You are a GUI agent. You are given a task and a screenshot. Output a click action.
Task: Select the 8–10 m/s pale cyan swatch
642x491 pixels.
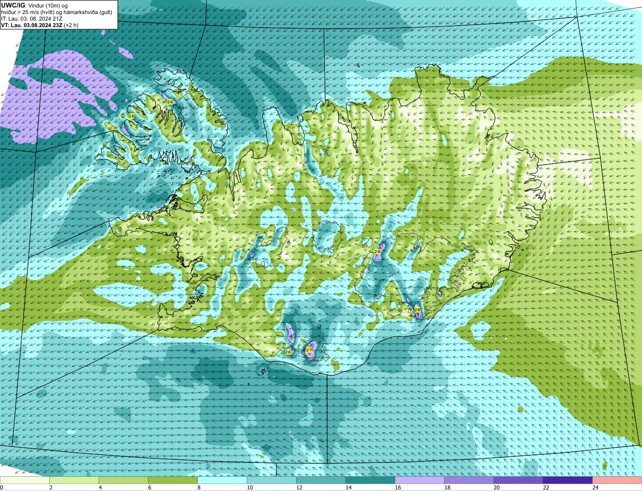pyautogui.click(x=222, y=480)
